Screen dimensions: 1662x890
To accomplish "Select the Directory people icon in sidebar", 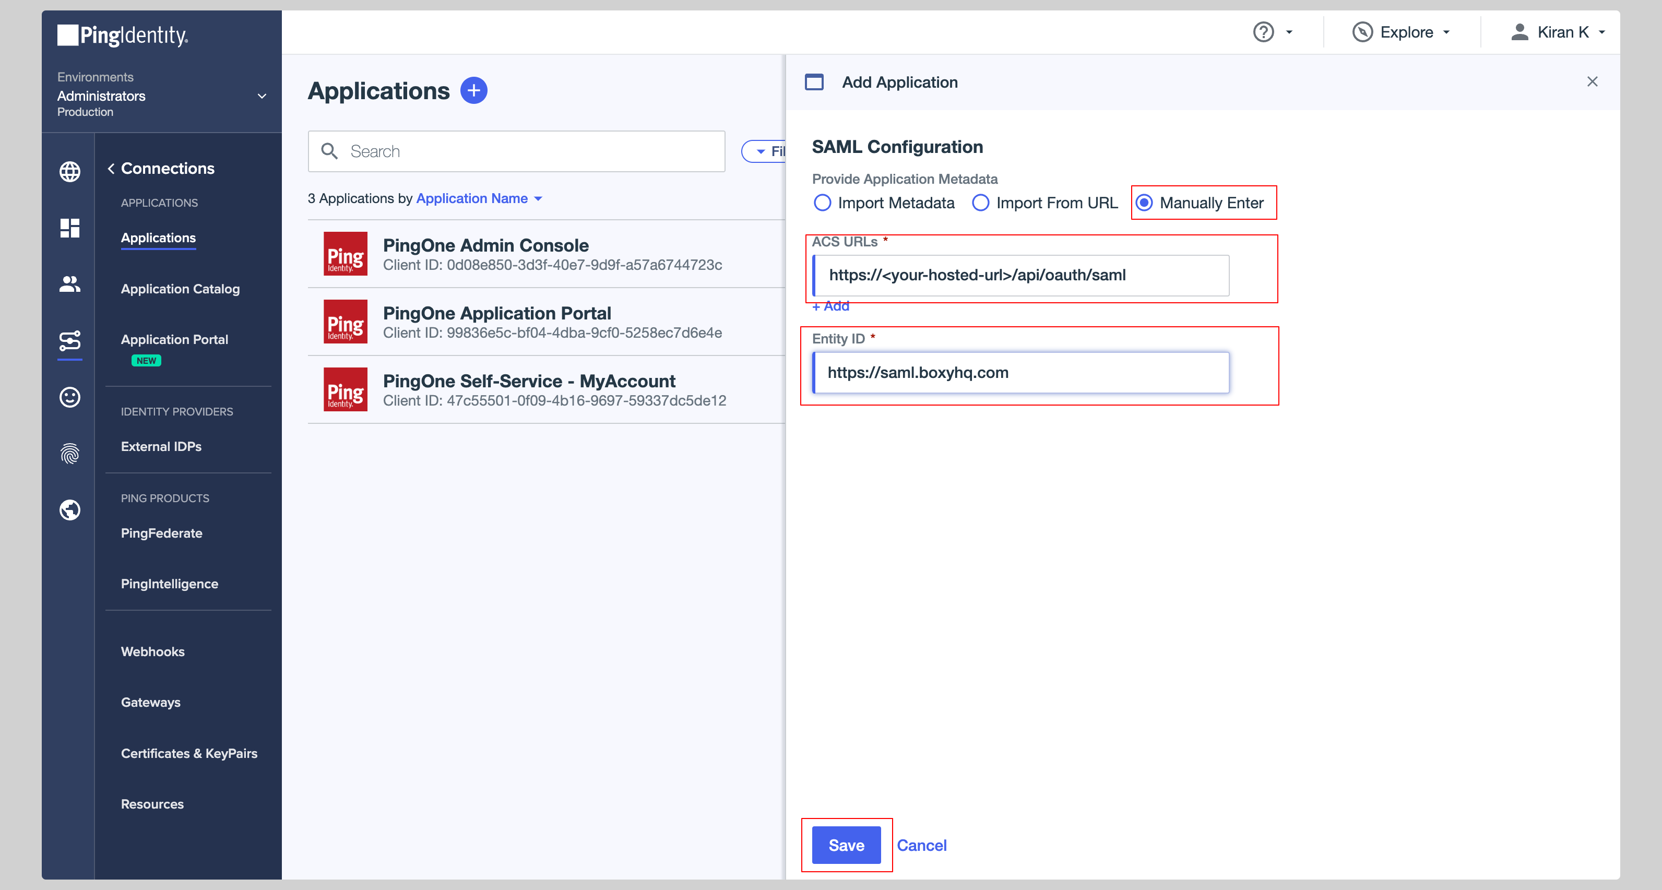I will pyautogui.click(x=69, y=284).
